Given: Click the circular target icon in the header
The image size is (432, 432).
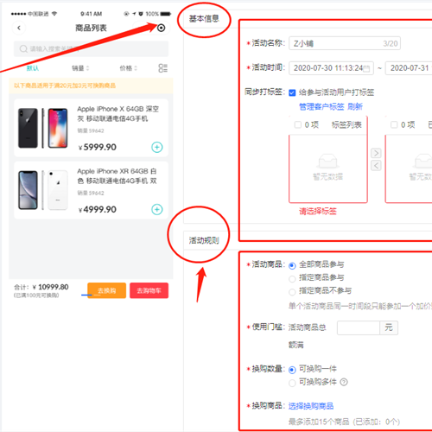Looking at the screenshot, I should tap(162, 28).
